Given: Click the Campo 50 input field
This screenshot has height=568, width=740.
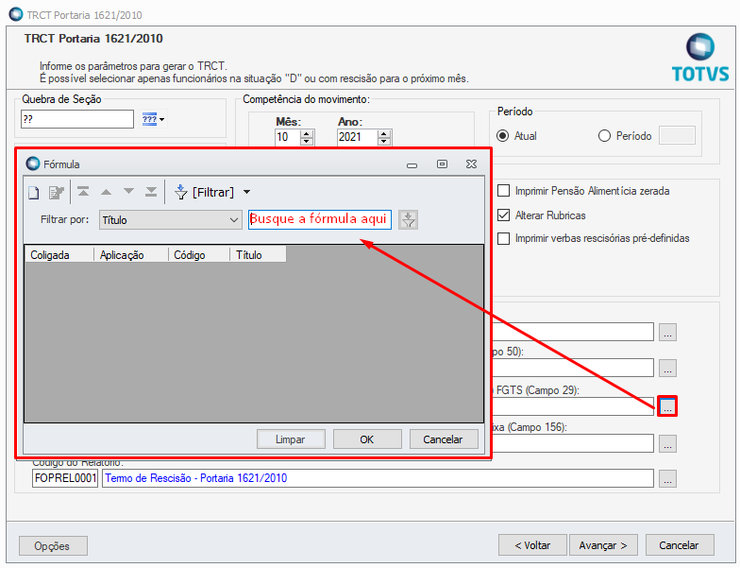Looking at the screenshot, I should click(x=573, y=368).
